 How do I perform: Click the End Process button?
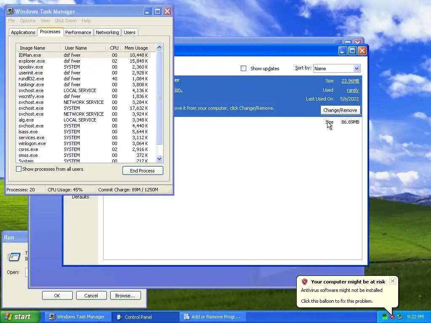(x=143, y=171)
